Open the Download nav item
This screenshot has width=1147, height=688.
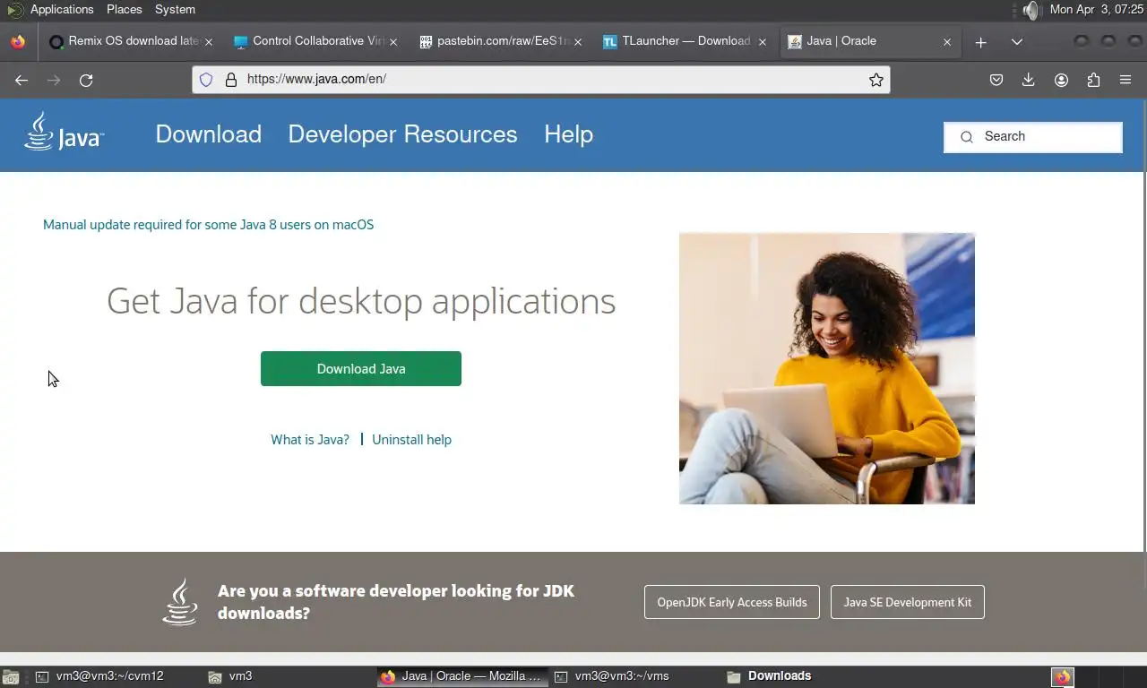209,134
